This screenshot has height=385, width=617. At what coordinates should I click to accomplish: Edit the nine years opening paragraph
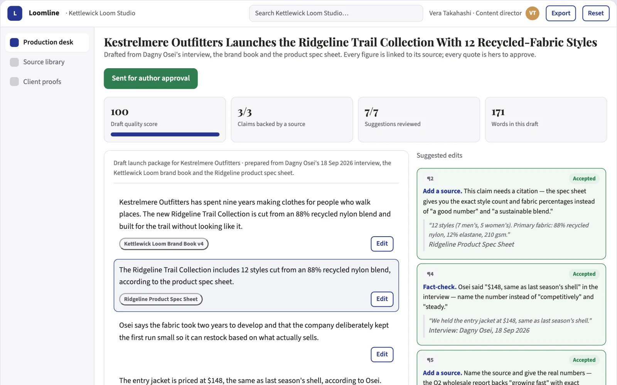382,244
